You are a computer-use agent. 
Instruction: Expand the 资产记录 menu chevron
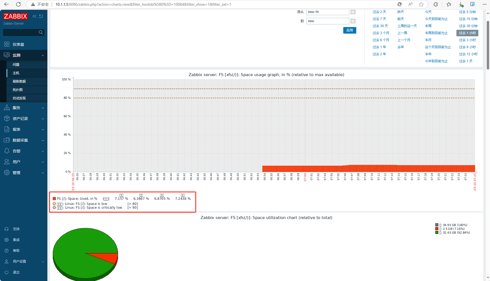tap(43, 119)
